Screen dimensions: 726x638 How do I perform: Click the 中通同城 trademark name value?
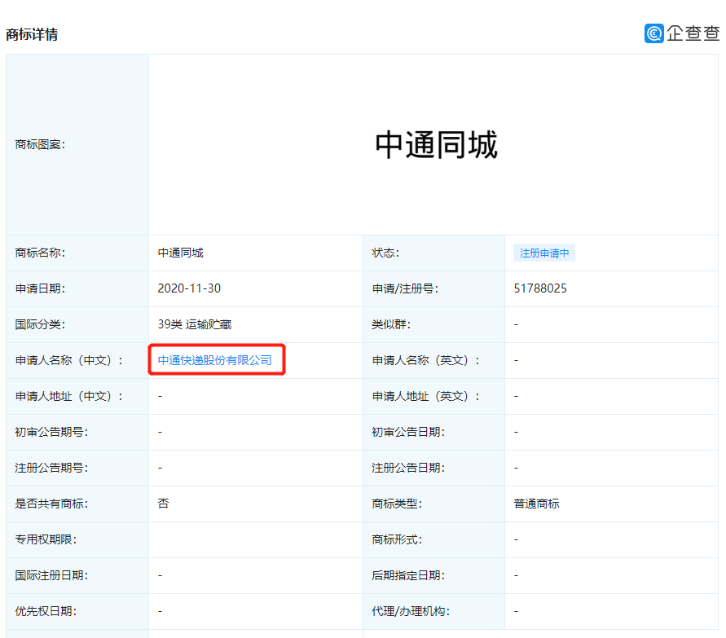click(181, 253)
